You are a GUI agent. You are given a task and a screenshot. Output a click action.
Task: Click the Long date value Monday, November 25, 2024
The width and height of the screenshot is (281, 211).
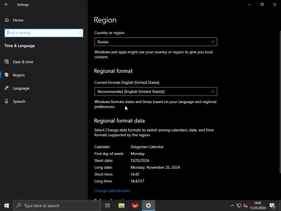155,167
